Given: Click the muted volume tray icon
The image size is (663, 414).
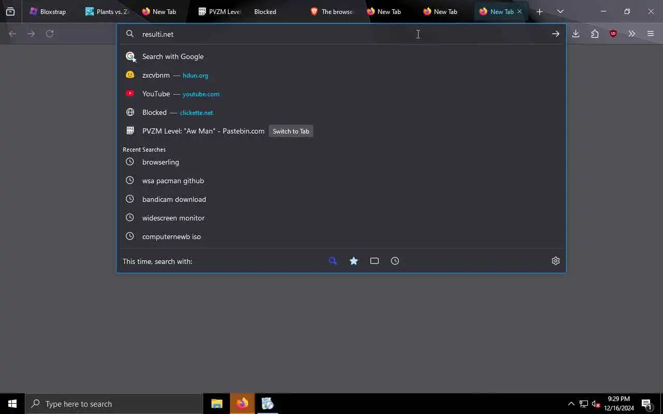Looking at the screenshot, I should click(596, 404).
